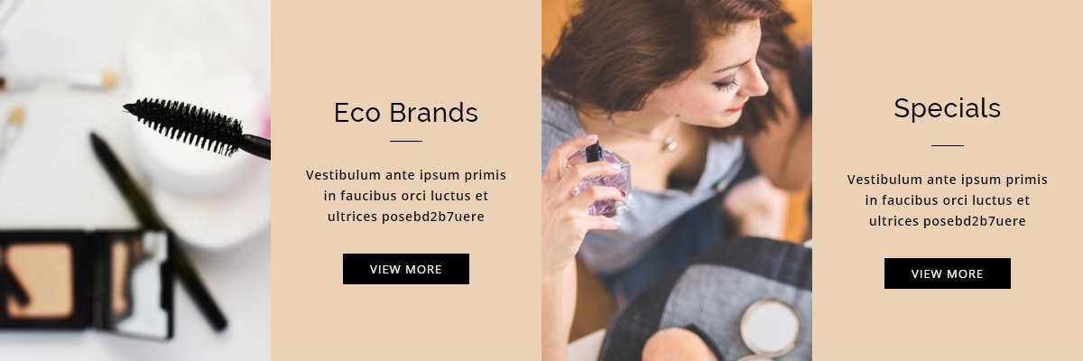Click View More under Eco Brands

[406, 269]
